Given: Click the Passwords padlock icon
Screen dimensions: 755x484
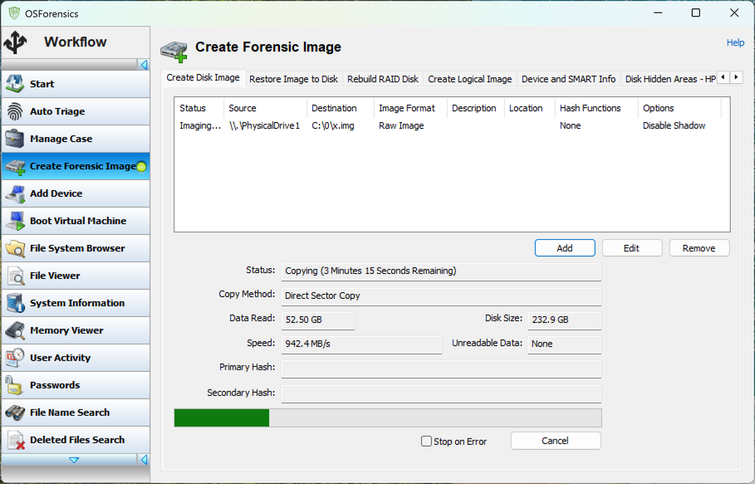Looking at the screenshot, I should coord(16,385).
